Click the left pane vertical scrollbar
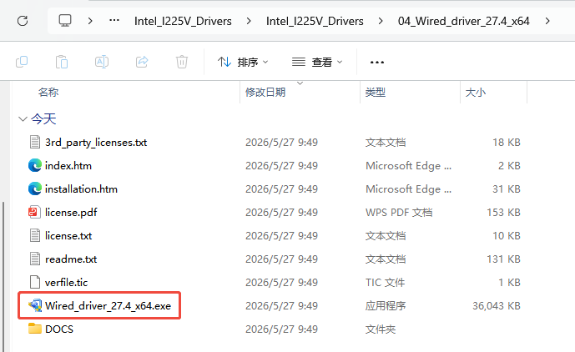 4,276
